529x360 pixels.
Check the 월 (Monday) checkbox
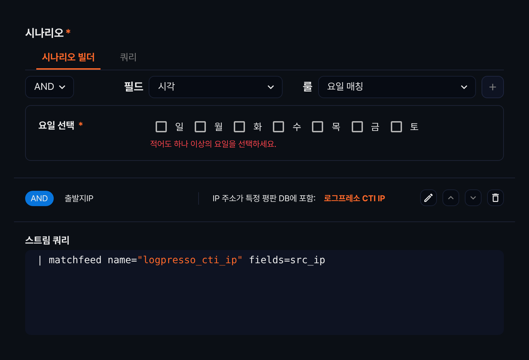pos(200,127)
